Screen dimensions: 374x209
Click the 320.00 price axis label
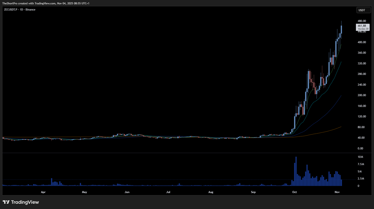pos(362,63)
